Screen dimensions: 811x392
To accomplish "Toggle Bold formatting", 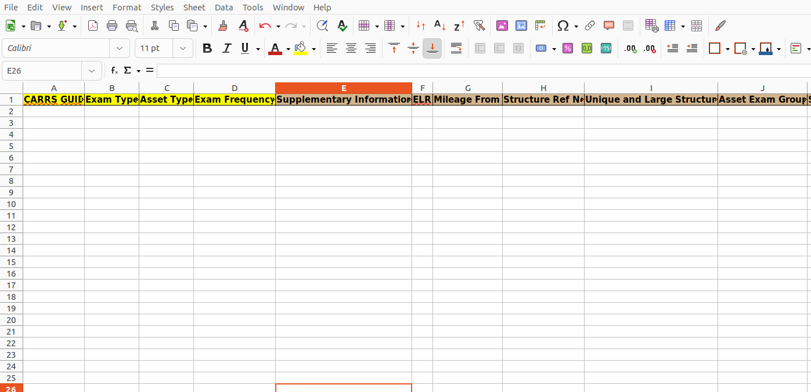I will pyautogui.click(x=207, y=48).
